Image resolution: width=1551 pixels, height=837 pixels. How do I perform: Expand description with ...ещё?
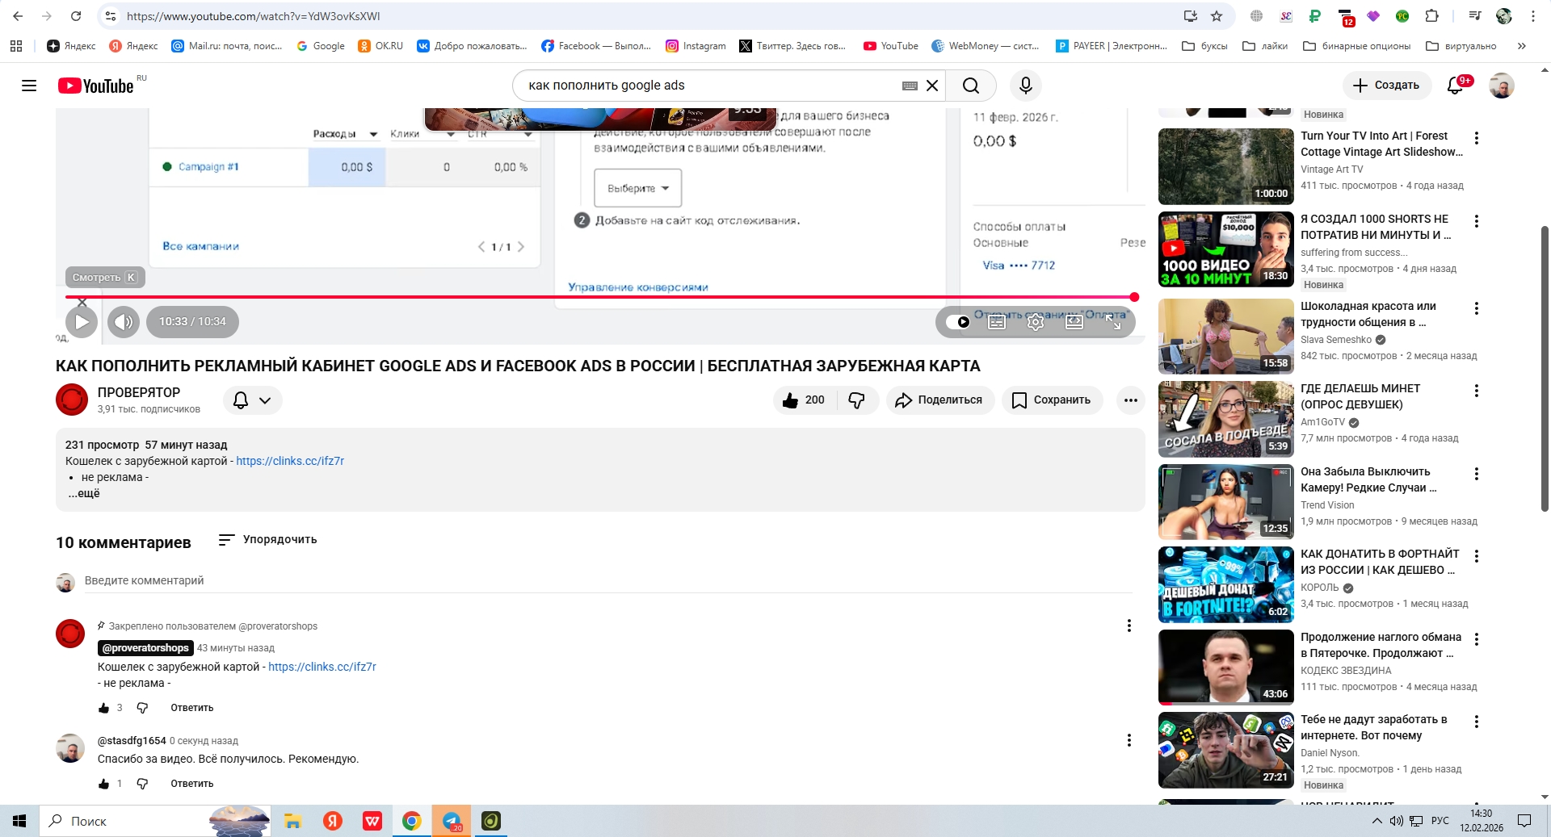[84, 493]
